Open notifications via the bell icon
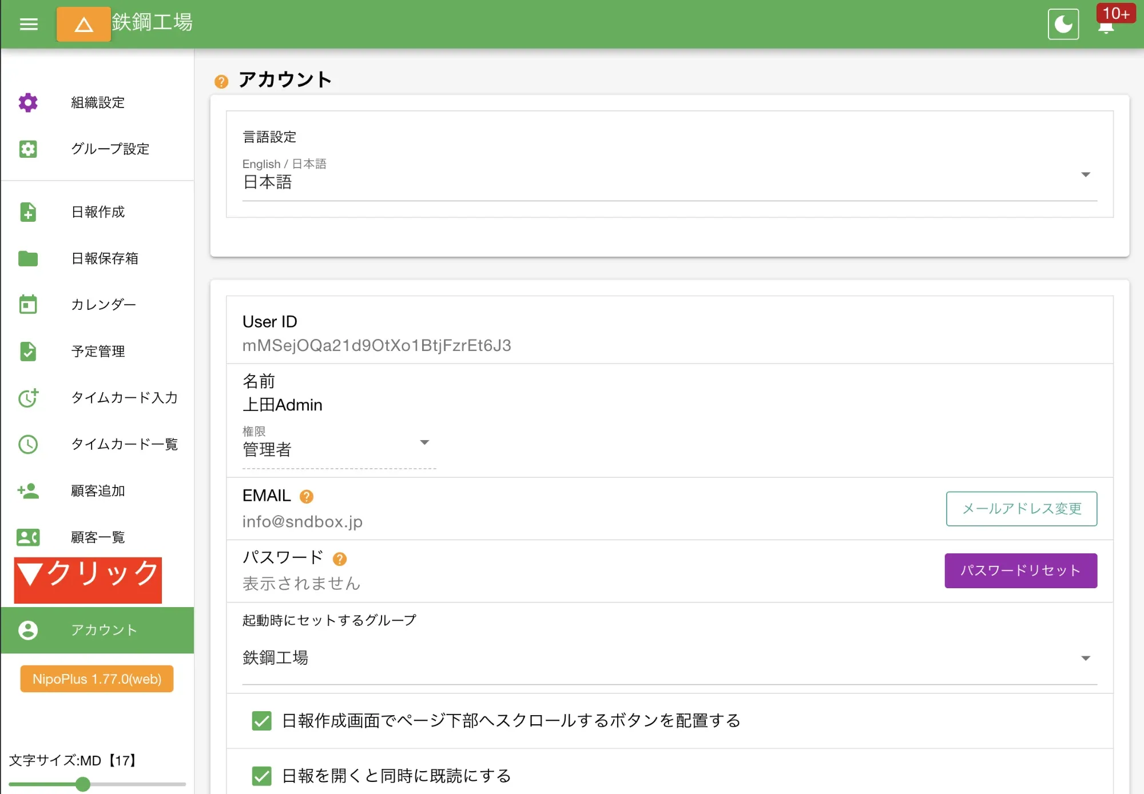Image resolution: width=1144 pixels, height=794 pixels. click(1106, 27)
